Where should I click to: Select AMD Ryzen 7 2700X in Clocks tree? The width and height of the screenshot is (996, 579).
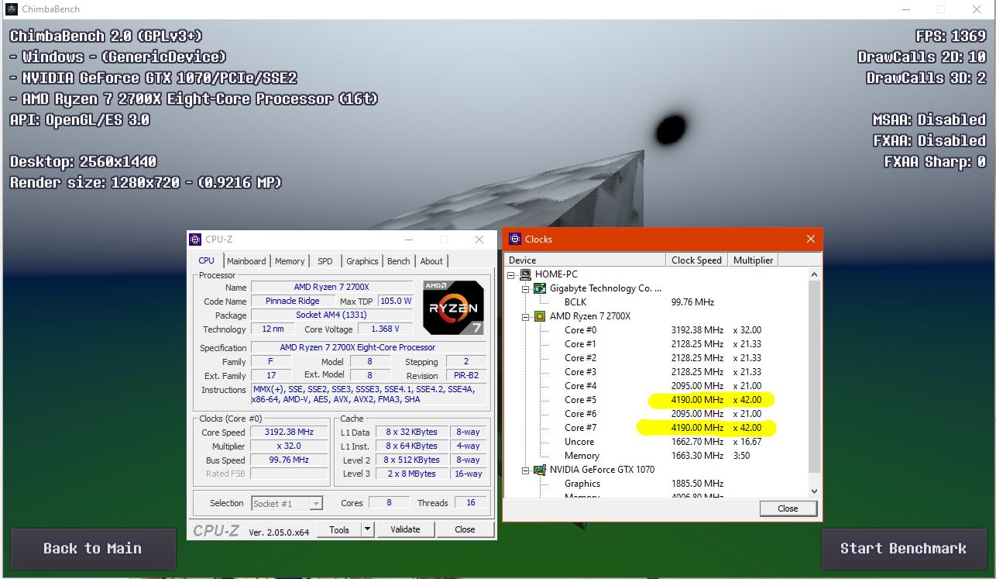coord(590,316)
